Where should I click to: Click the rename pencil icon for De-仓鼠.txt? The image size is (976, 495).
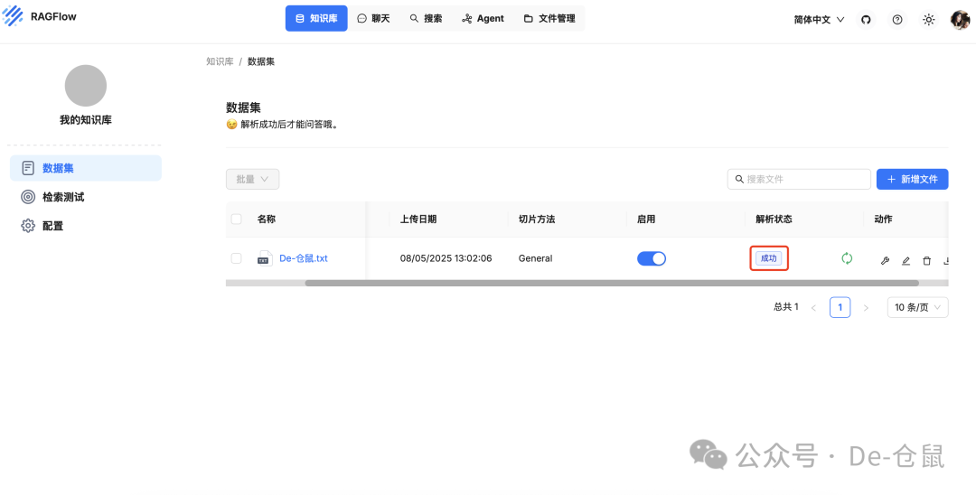point(906,261)
